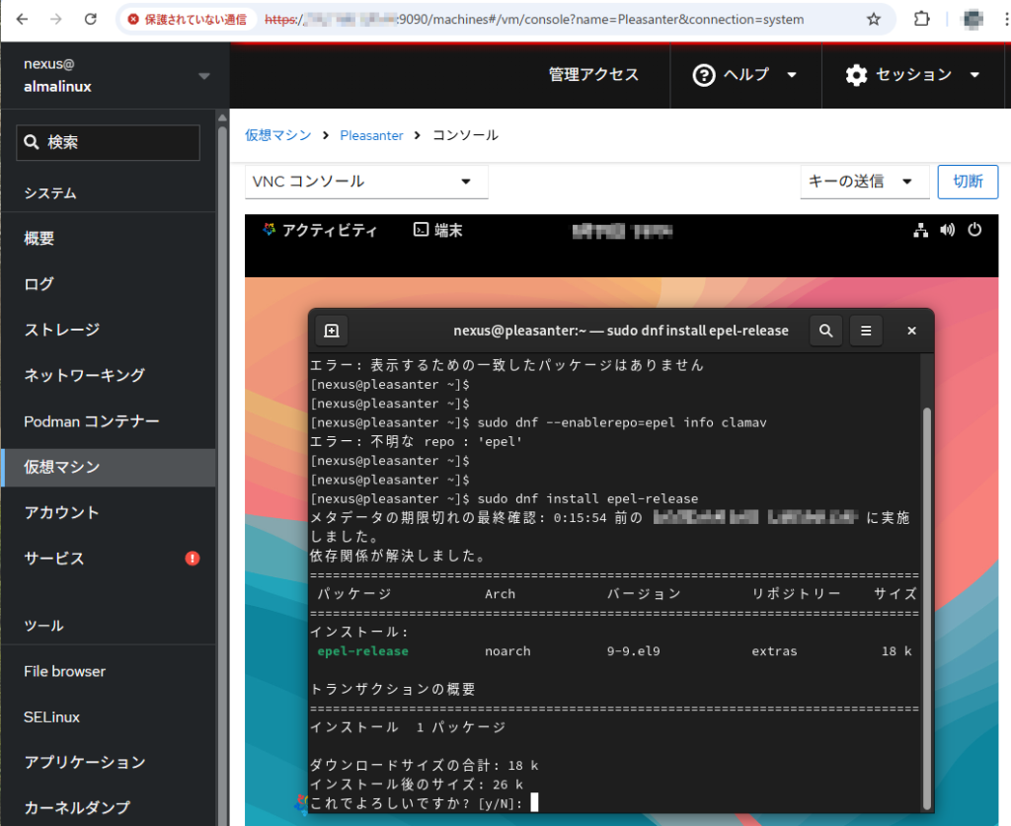Open the terminal hamburger menu
Image resolution: width=1011 pixels, height=826 pixels.
point(866,331)
